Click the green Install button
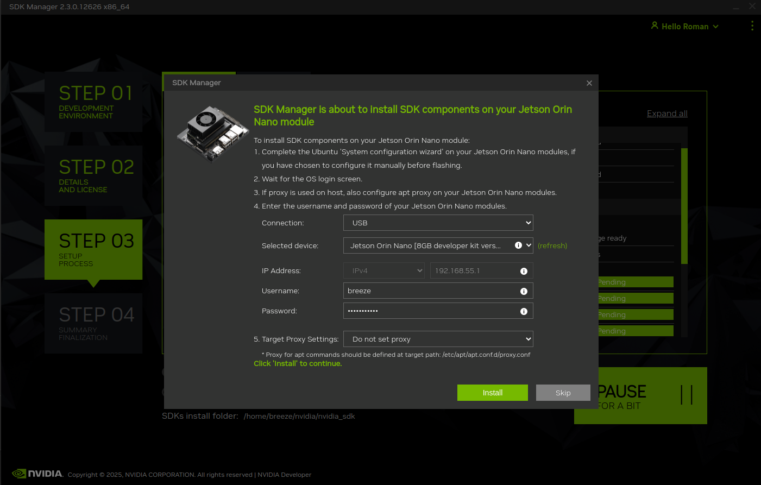Screen dimensions: 761x485 click(x=492, y=393)
